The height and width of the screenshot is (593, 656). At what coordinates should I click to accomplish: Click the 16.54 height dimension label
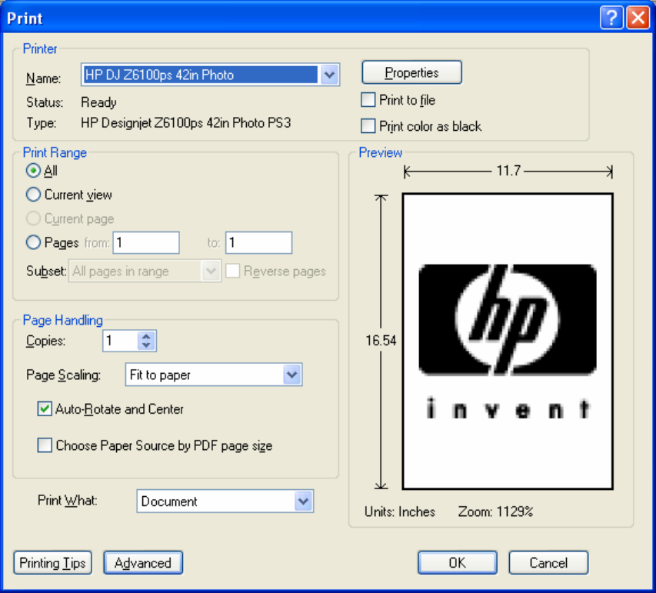[381, 341]
